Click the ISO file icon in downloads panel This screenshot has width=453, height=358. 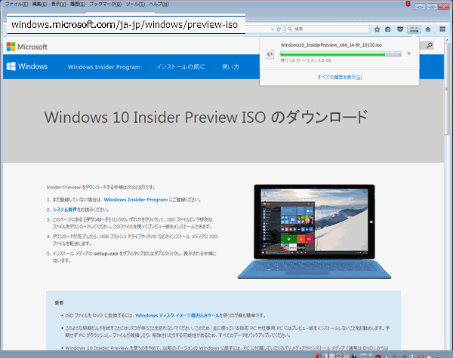pyautogui.click(x=270, y=54)
